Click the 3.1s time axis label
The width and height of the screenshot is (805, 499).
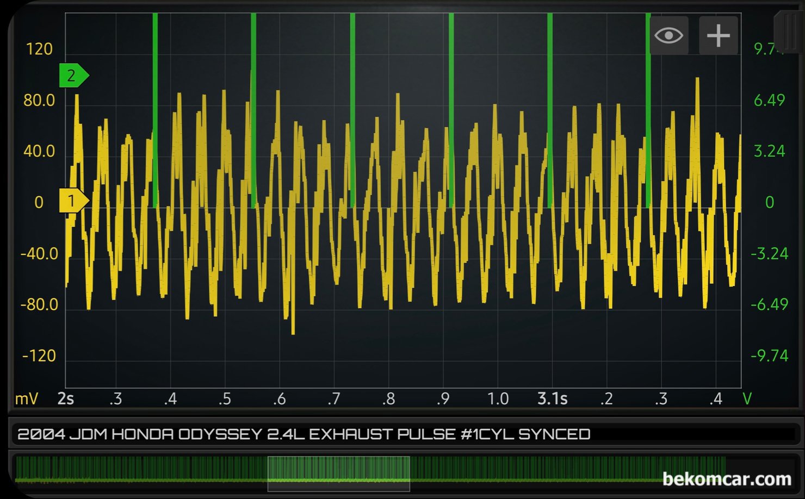(x=552, y=399)
